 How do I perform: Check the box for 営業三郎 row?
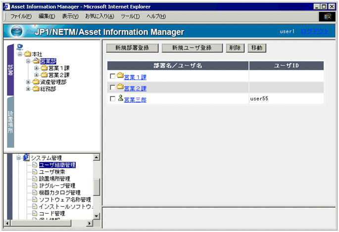tap(113, 98)
